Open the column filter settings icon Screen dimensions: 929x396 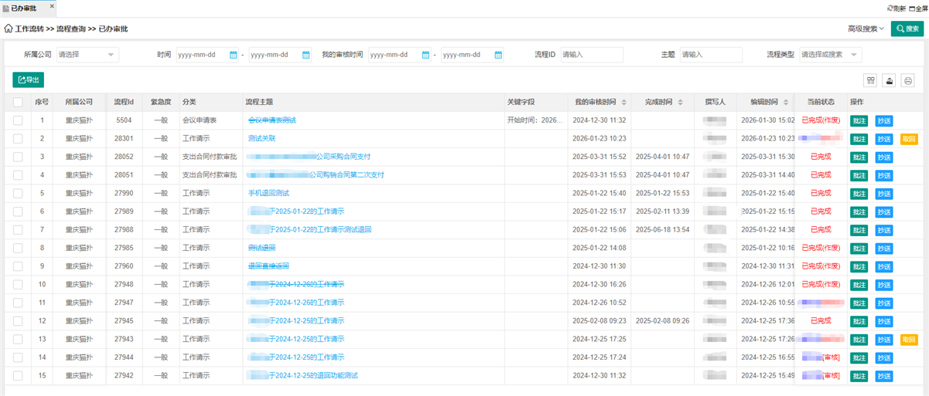tap(870, 80)
